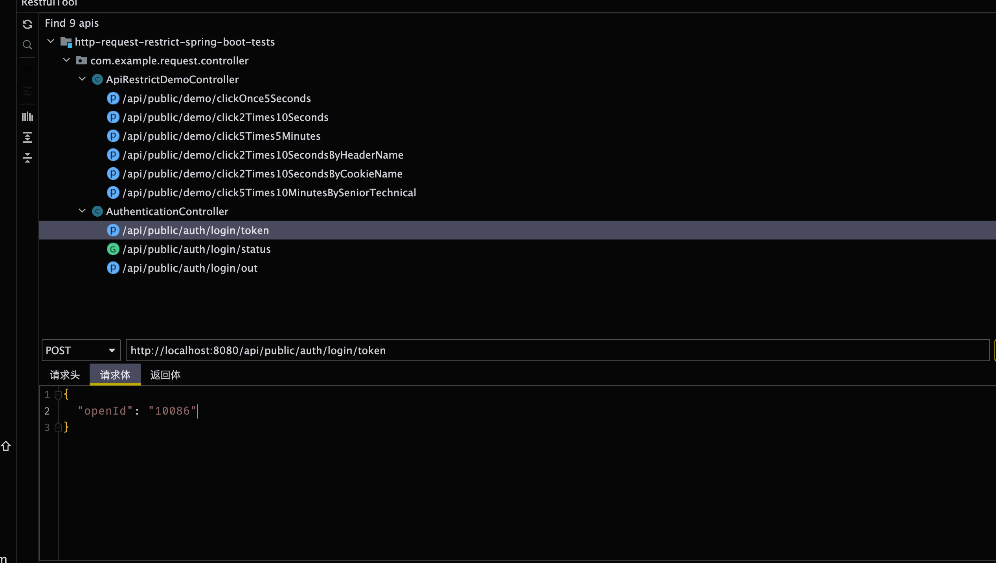Click the refresh APIs icon
Screen dimensions: 996x563
(27, 24)
